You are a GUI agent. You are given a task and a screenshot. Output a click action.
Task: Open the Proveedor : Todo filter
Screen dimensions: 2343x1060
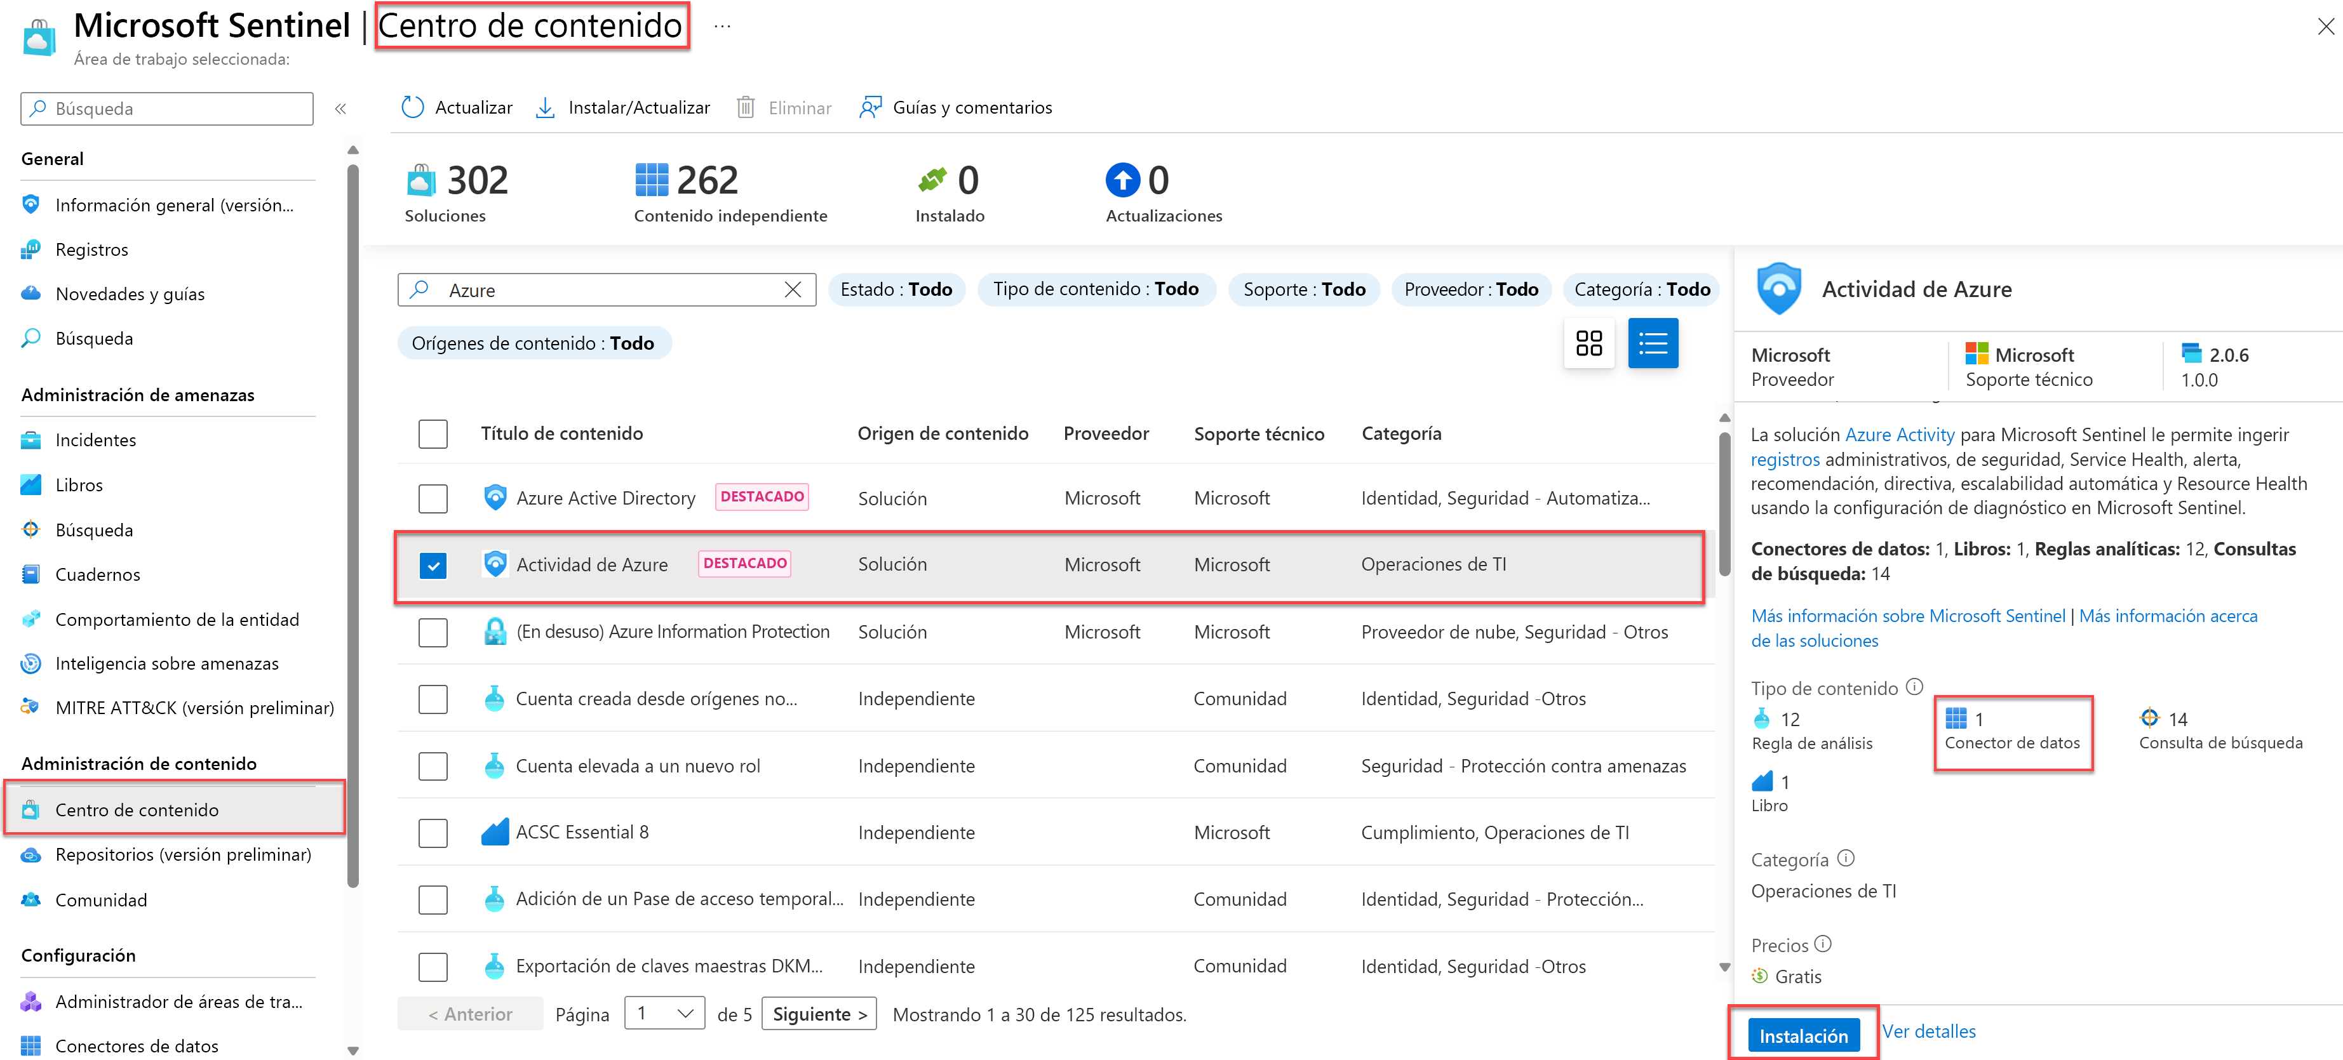click(1471, 289)
